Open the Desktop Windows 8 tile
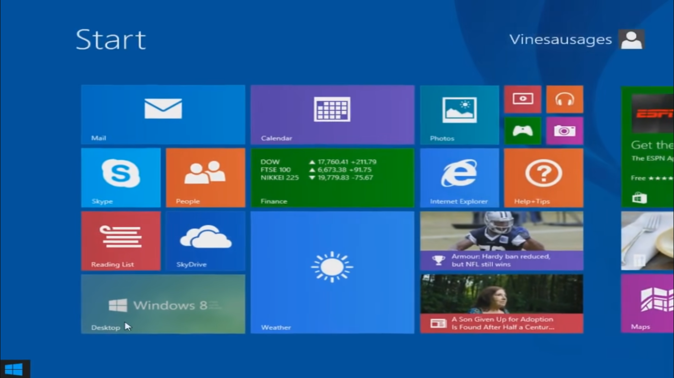Viewport: 674px width, 378px height. [163, 304]
